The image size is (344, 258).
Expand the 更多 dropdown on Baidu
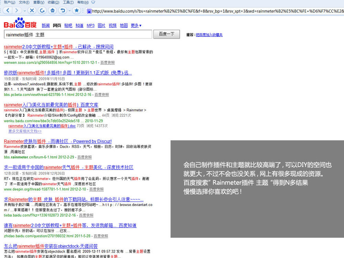tap(136, 25)
